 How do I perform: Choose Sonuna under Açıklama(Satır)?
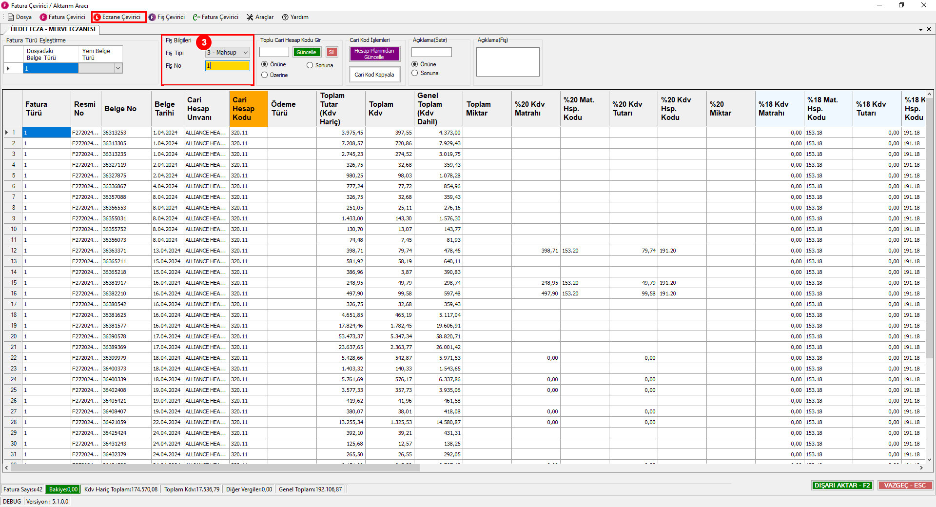click(x=415, y=73)
